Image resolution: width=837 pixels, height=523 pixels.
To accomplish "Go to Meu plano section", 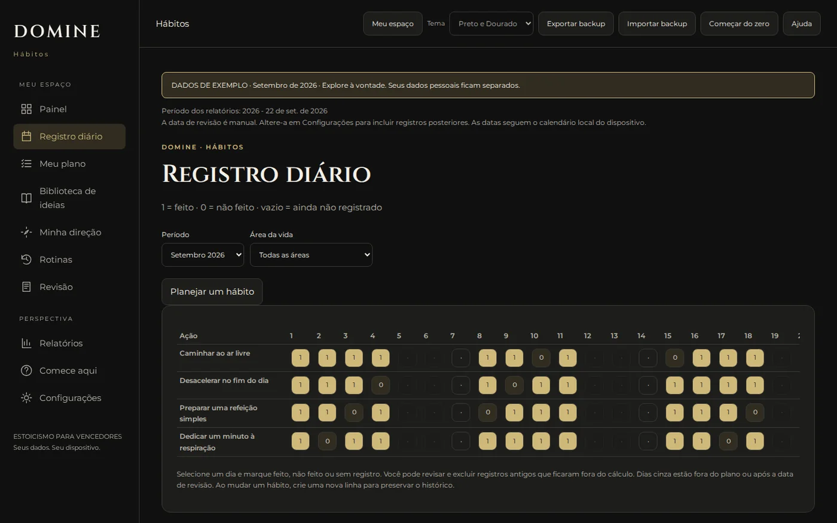I will coord(69,164).
